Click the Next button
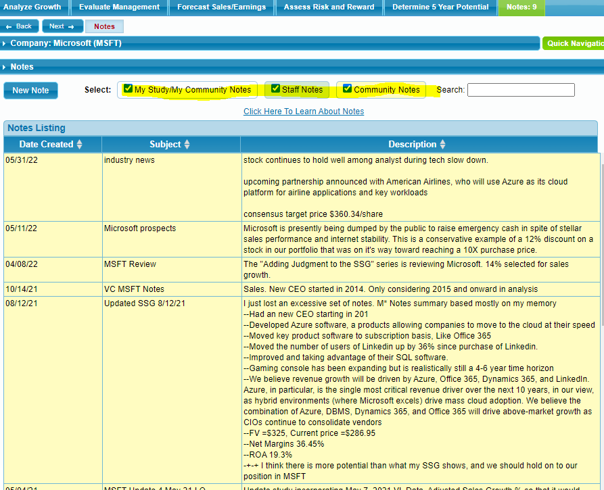Screen dimensions: 604x490 (x=62, y=26)
